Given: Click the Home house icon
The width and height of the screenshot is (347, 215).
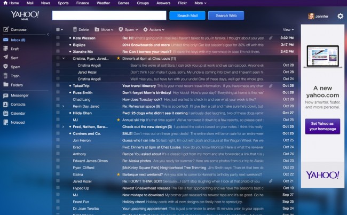Looking at the screenshot, I should point(5,3).
